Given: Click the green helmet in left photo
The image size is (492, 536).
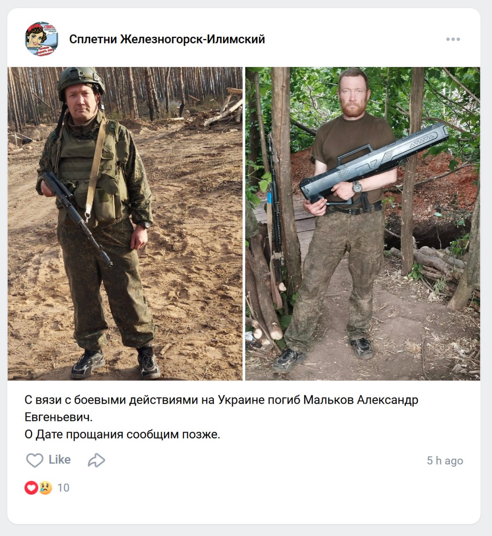Looking at the screenshot, I should pos(80,80).
